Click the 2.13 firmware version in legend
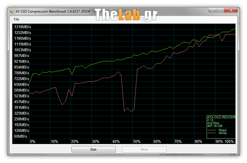 click(x=210, y=120)
